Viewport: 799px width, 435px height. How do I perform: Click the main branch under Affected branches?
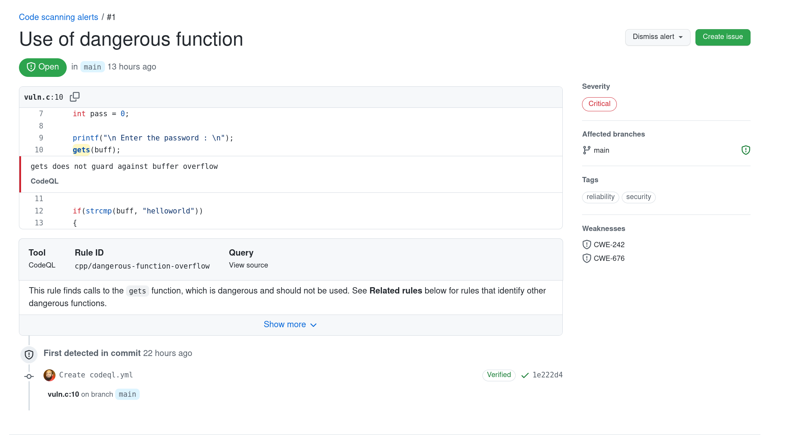point(601,150)
